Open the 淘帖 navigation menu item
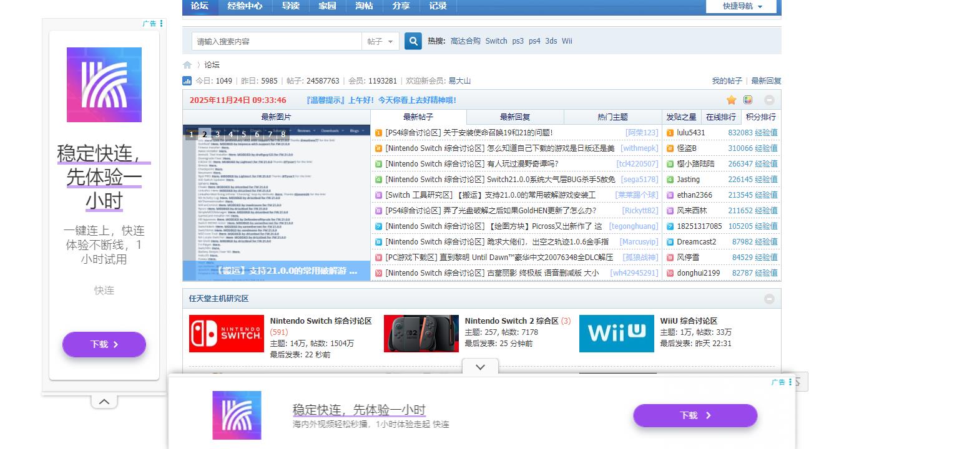The height and width of the screenshot is (449, 957). pos(364,6)
